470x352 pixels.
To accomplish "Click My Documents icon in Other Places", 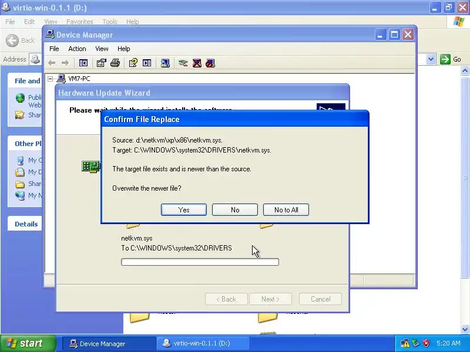I will coord(20,172).
